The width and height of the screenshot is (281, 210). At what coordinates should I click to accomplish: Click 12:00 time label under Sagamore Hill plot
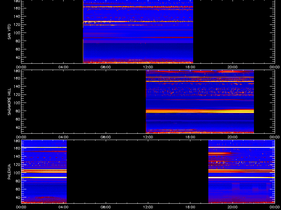pyautogui.click(x=148, y=137)
